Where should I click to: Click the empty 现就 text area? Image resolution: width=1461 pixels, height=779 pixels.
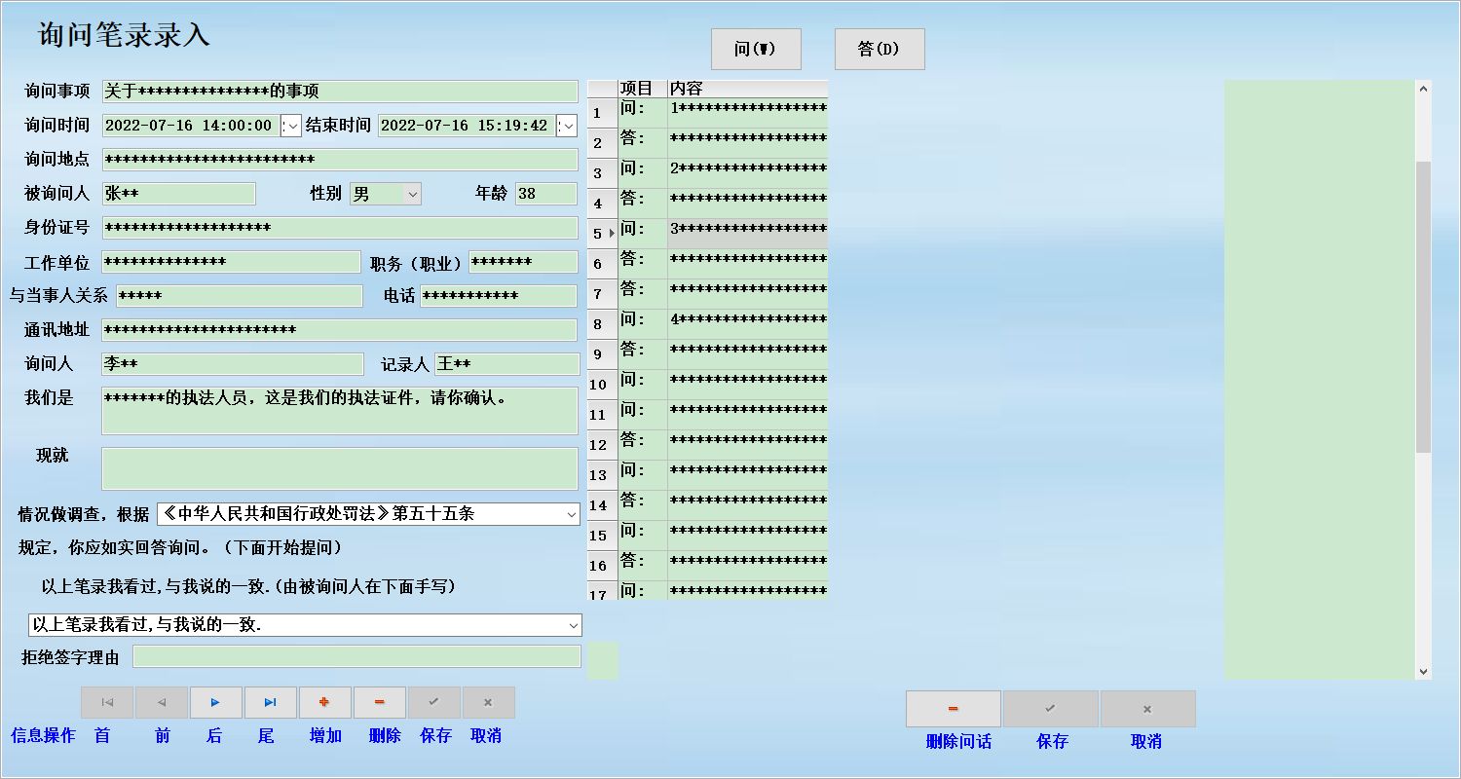click(x=340, y=468)
